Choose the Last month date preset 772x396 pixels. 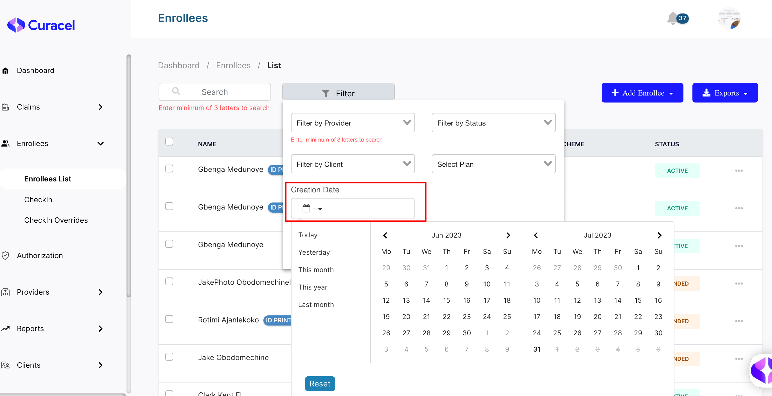[x=316, y=304]
